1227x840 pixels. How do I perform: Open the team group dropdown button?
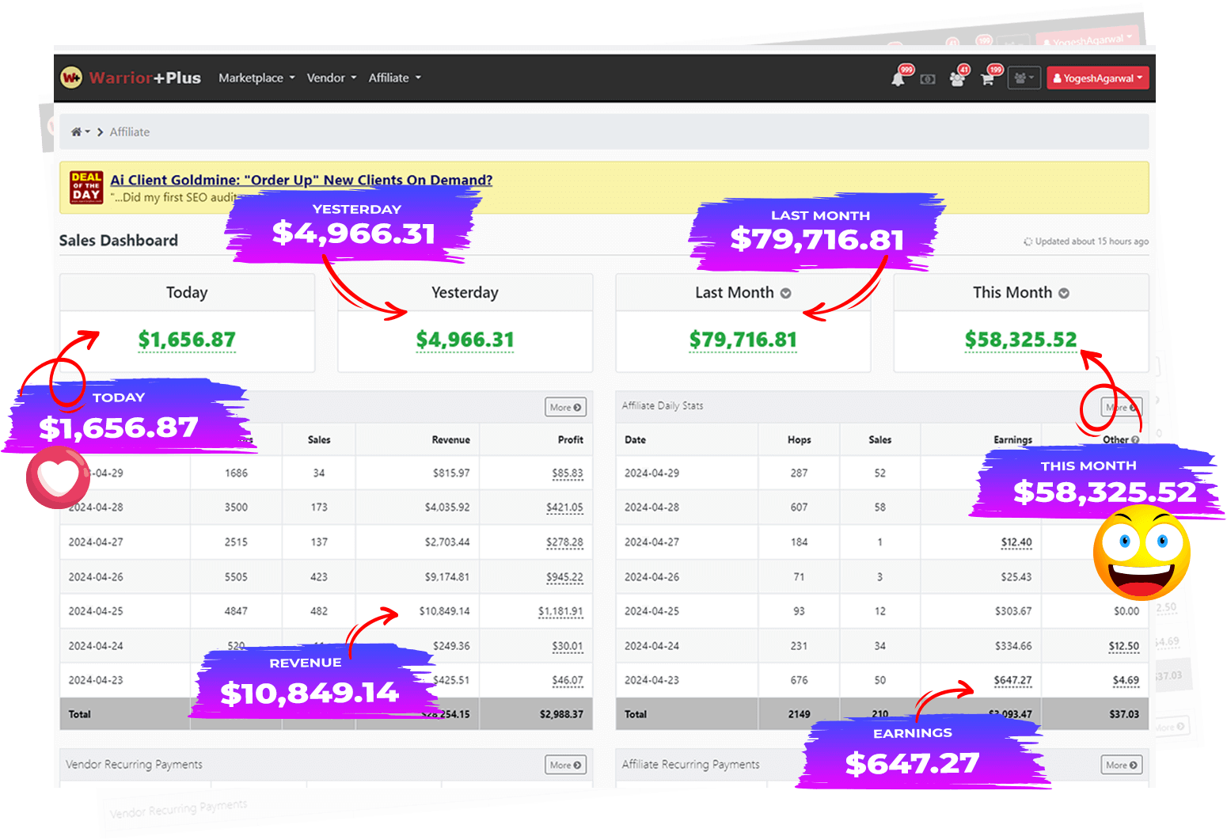[x=1024, y=78]
